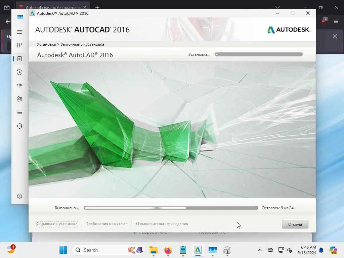Open notification bell in tray
This screenshot has width=344, height=258.
(x=321, y=250)
